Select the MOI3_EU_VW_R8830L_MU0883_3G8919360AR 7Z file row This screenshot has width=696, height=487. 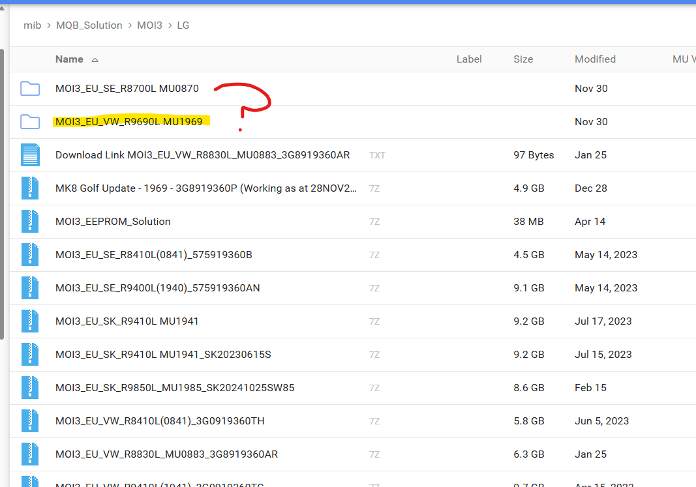click(x=166, y=454)
